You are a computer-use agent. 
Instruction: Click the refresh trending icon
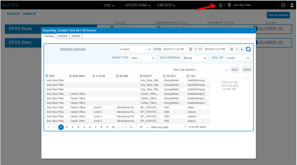tap(248, 49)
